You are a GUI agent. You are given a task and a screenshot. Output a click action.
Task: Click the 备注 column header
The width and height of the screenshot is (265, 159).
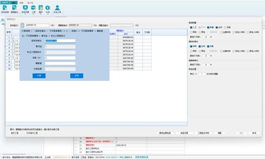[x=138, y=32]
